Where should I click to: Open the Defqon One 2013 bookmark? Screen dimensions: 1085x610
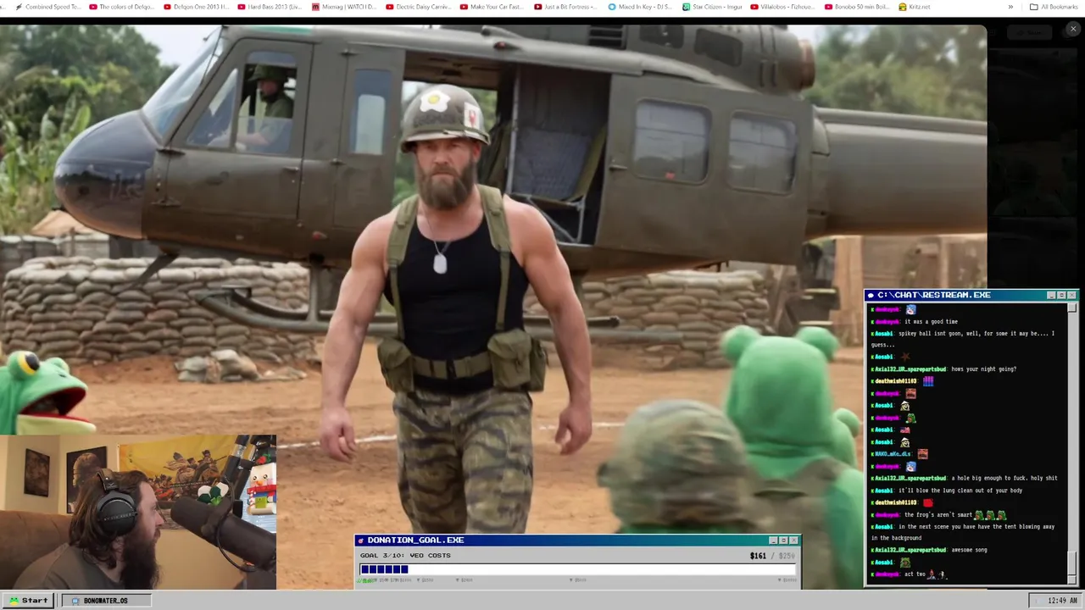(x=196, y=7)
